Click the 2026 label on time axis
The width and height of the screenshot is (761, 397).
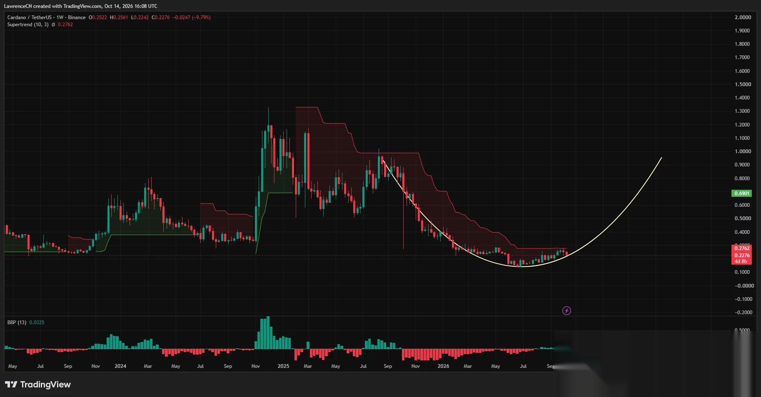(x=443, y=366)
